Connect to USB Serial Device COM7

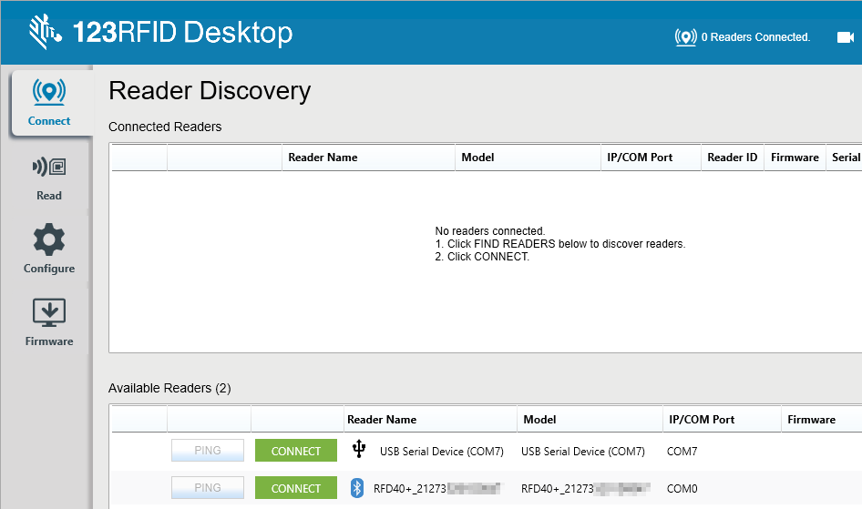(x=296, y=451)
